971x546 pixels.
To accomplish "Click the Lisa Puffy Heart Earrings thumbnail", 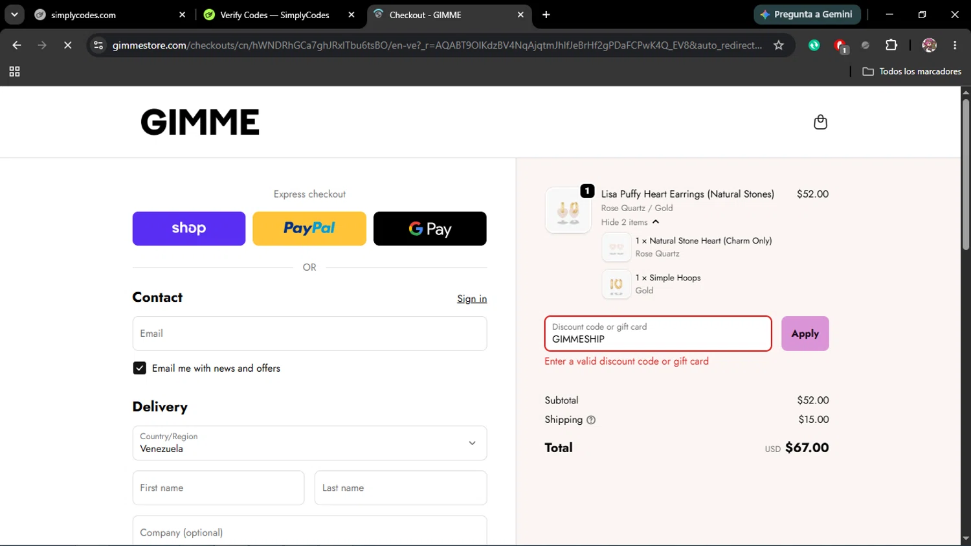I will coord(568,210).
